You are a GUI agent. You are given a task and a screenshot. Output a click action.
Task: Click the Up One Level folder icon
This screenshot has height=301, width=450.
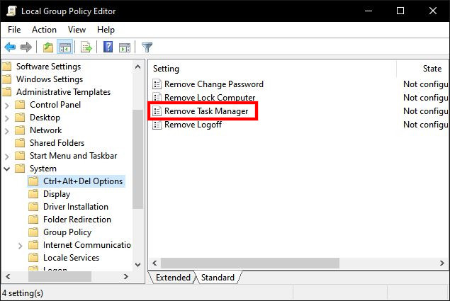48,47
